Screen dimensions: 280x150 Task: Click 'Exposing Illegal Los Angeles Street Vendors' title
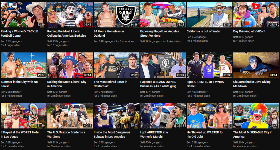(159, 33)
